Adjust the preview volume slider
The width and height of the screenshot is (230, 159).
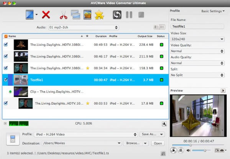pyautogui.click(x=201, y=150)
